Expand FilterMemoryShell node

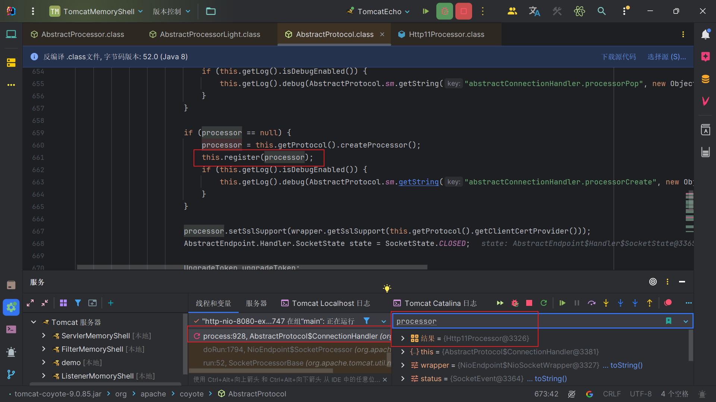pyautogui.click(x=44, y=349)
